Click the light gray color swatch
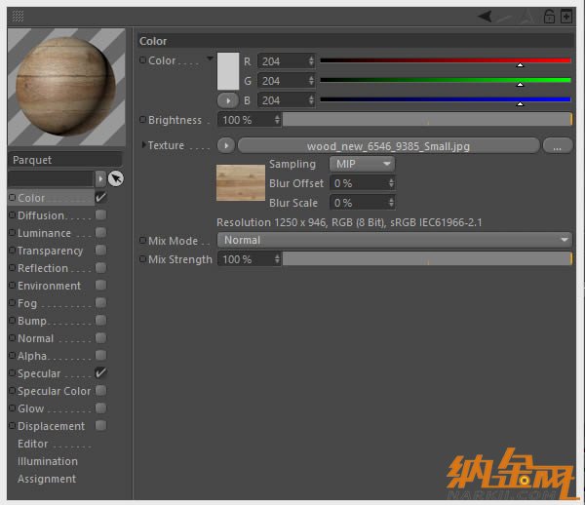The height and width of the screenshot is (505, 585). pos(228,71)
